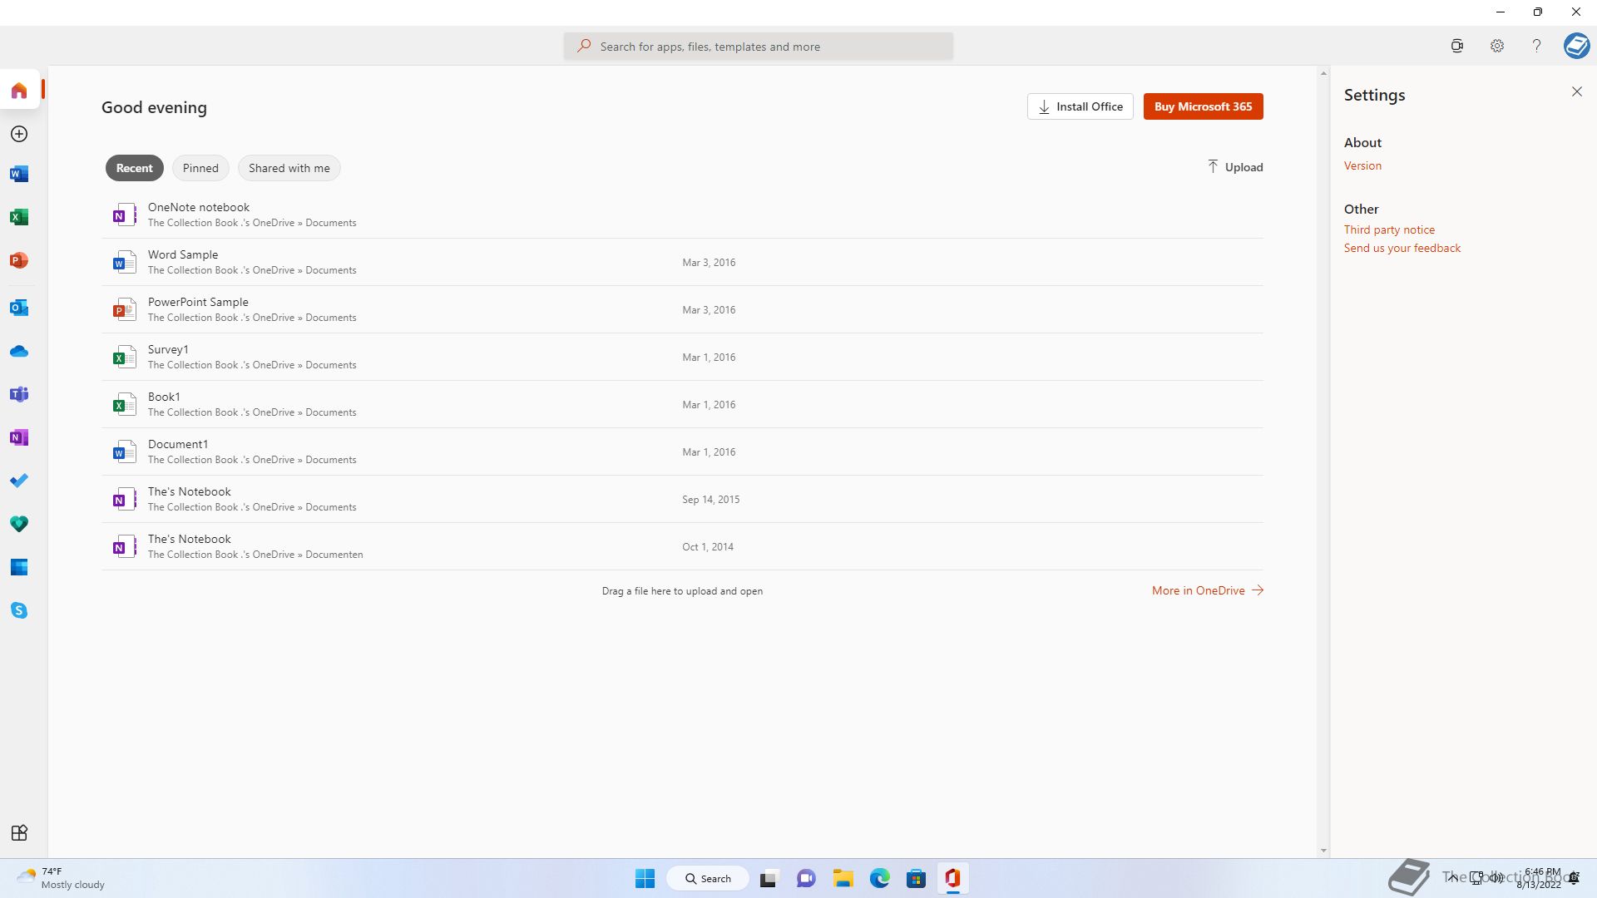Click the settings gear icon
The width and height of the screenshot is (1597, 898).
coord(1496,47)
